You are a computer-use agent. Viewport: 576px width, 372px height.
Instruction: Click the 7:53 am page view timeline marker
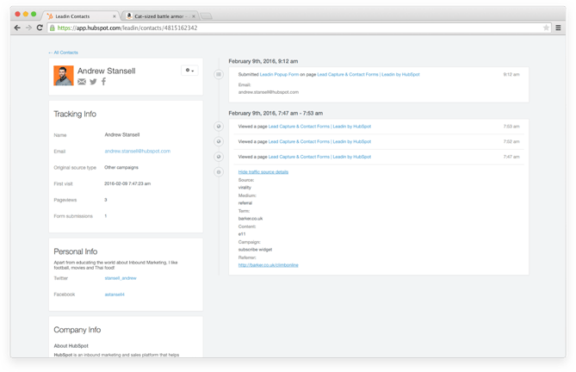tap(219, 127)
